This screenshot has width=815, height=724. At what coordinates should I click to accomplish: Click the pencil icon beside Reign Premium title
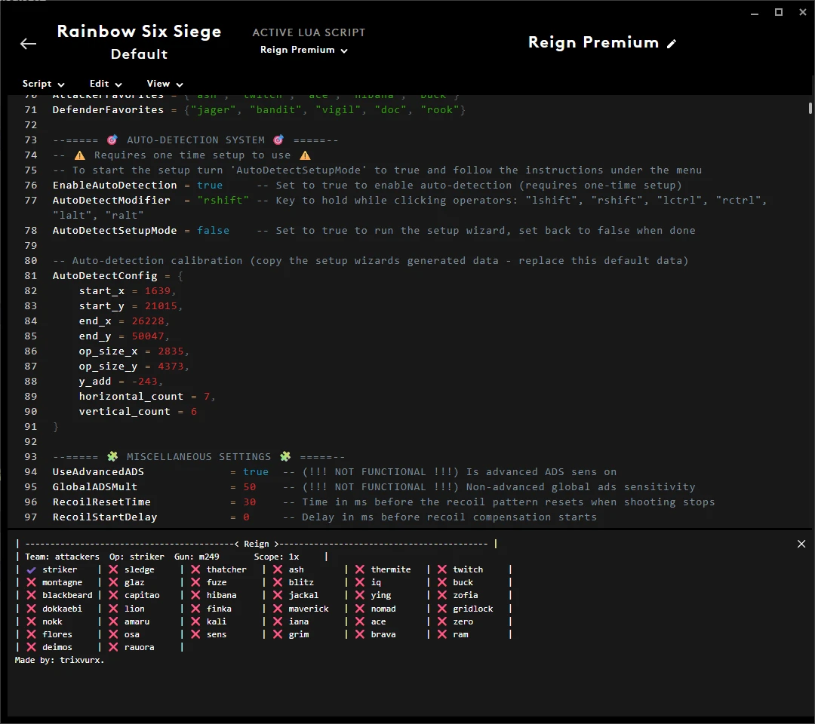pos(672,44)
